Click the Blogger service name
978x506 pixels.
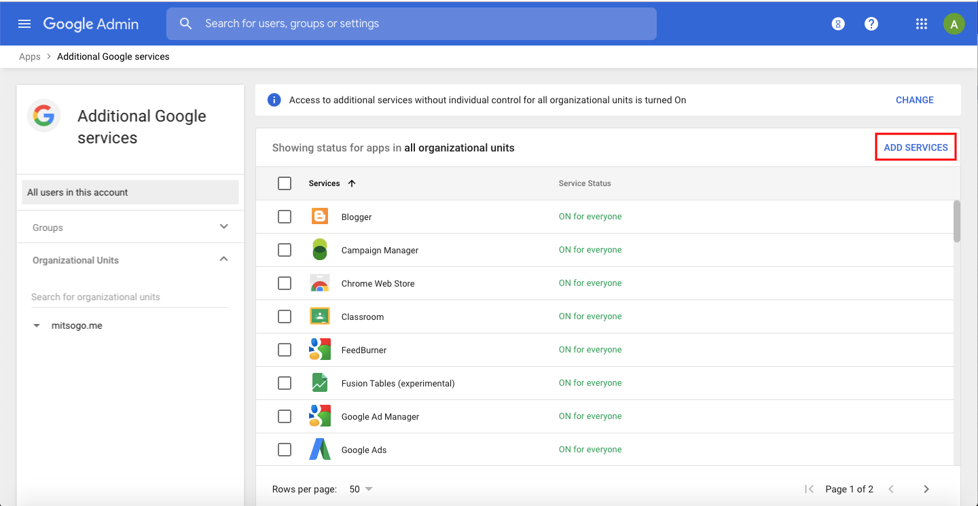pos(357,217)
